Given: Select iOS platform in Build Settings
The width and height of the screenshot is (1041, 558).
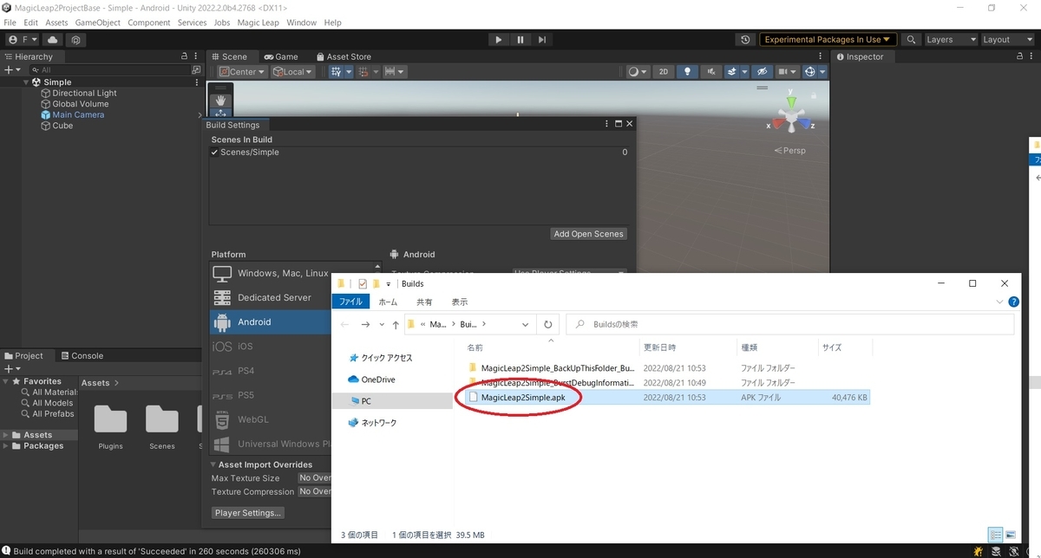Looking at the screenshot, I should coord(271,346).
